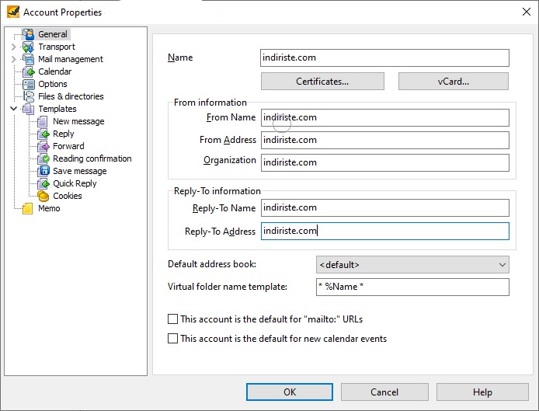Click the Quick Reply icon

click(x=43, y=183)
